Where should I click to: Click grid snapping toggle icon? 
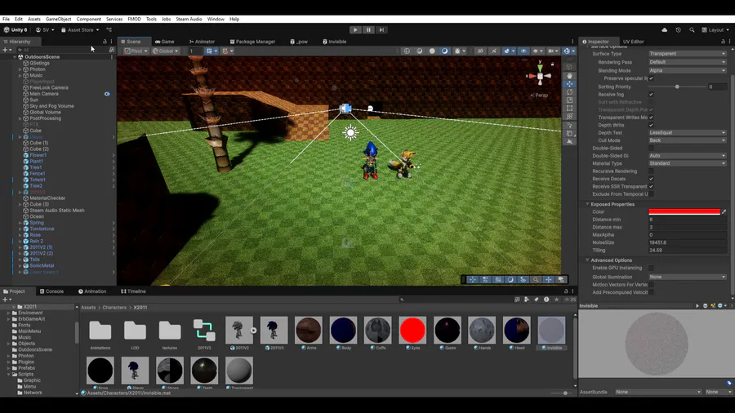(209, 51)
